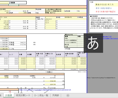118x98 pixels.
Task: Select the ■作業要領 heading
Action: [x=94, y=16]
